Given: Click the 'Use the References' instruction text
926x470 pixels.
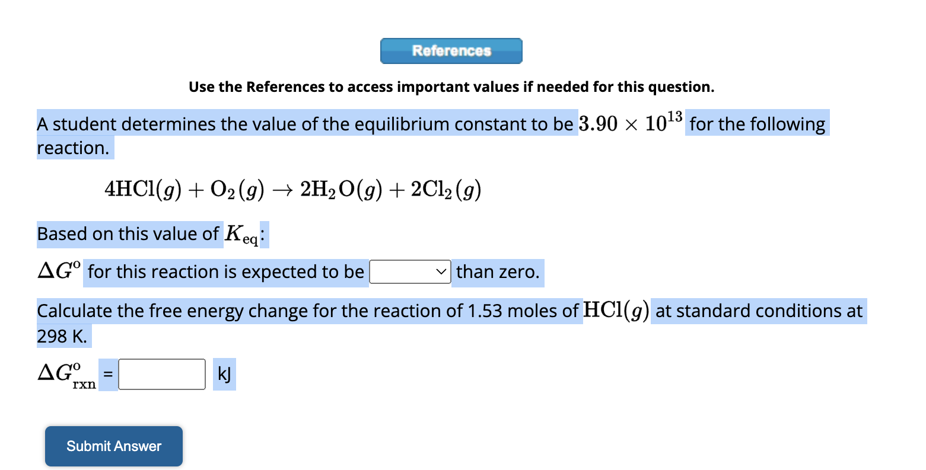Looking at the screenshot, I should click(x=451, y=87).
